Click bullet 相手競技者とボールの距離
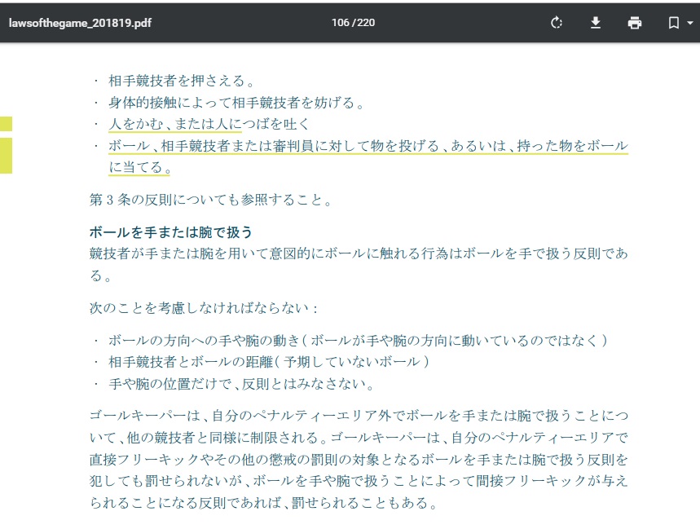 tap(269, 362)
